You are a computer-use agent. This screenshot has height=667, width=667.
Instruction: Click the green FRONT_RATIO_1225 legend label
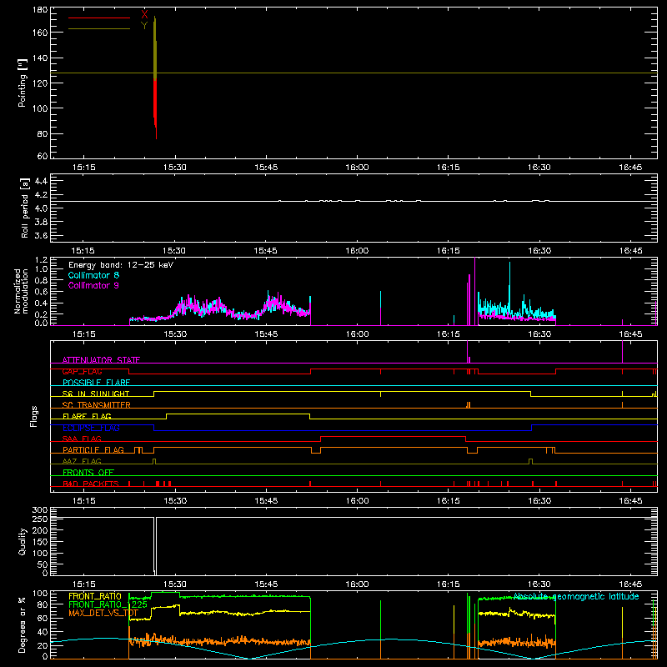(108, 604)
